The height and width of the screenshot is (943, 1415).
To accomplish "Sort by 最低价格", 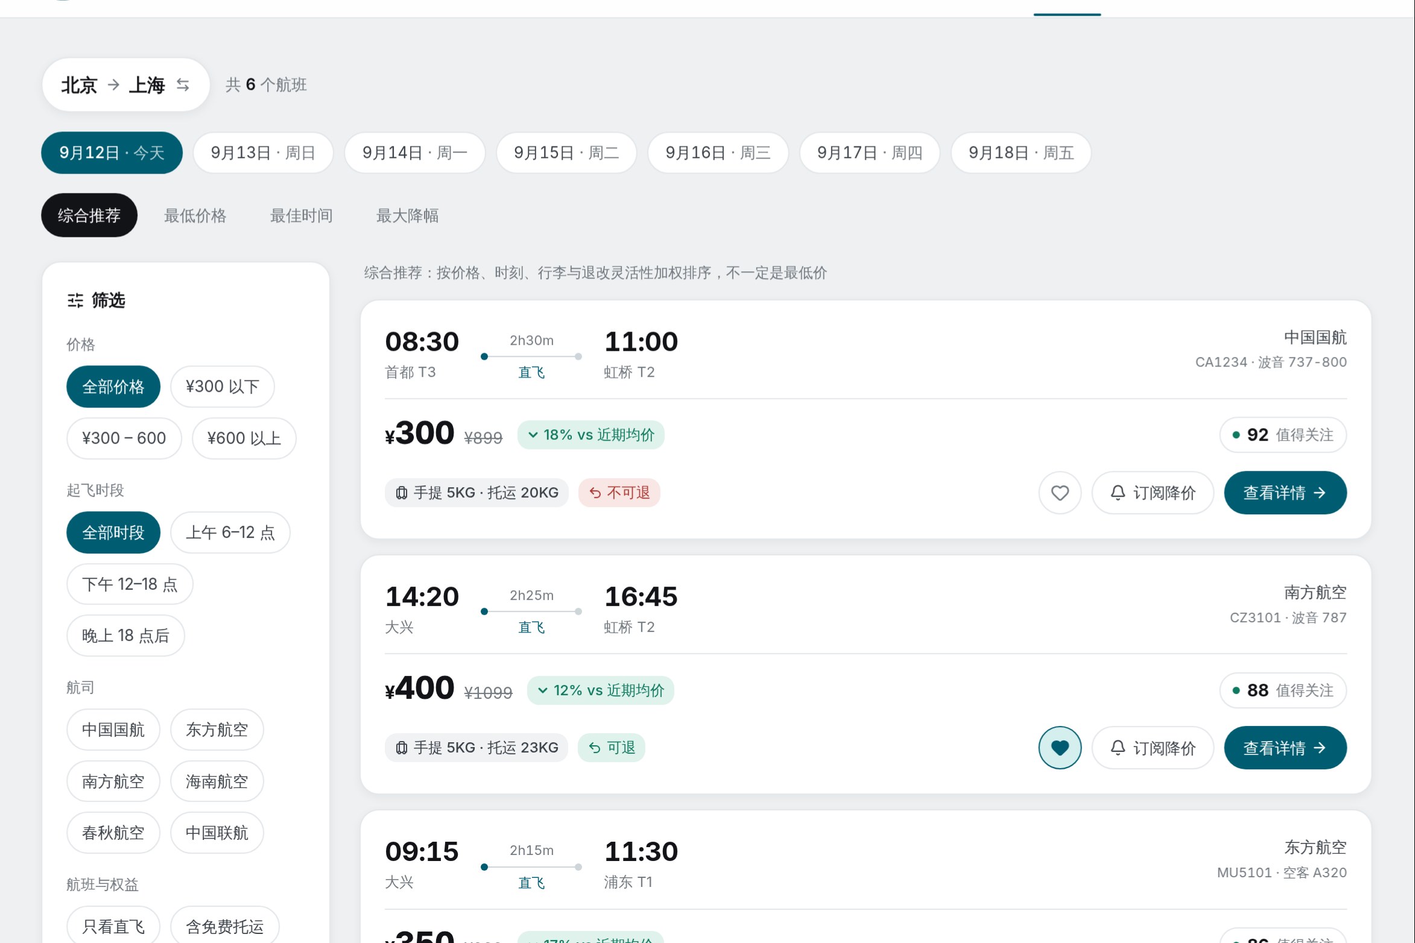I will (195, 215).
